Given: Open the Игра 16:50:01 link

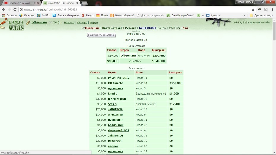Looking at the screenshot, I should point(136,34).
